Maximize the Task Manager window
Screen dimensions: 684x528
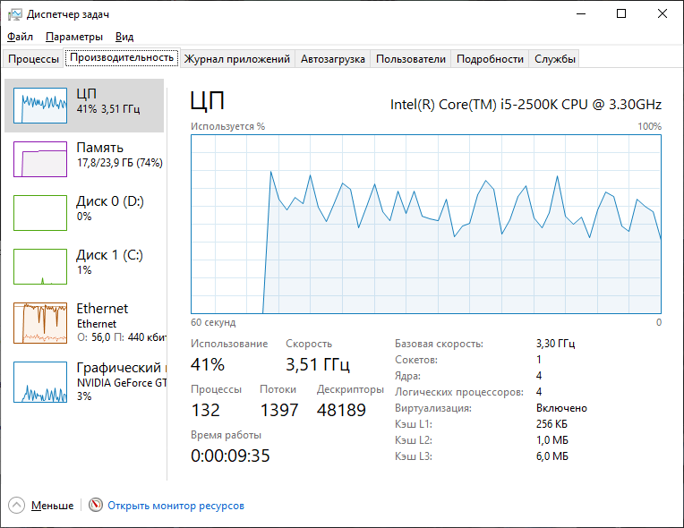click(621, 14)
